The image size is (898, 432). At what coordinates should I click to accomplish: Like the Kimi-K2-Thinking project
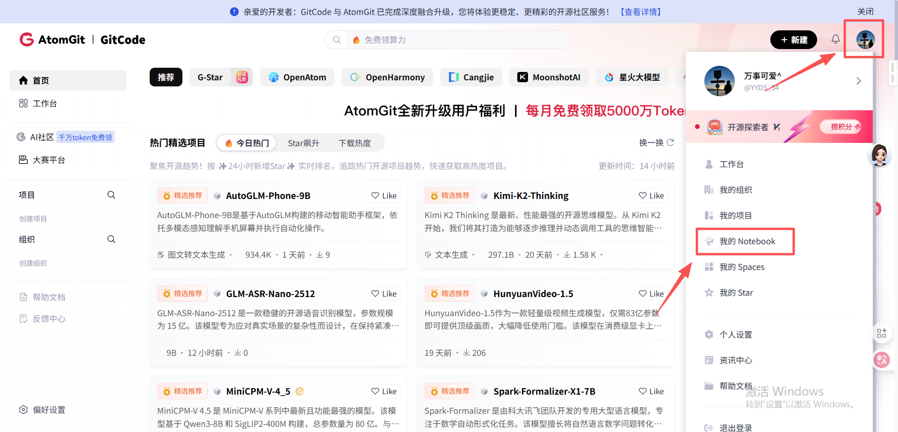tap(651, 196)
